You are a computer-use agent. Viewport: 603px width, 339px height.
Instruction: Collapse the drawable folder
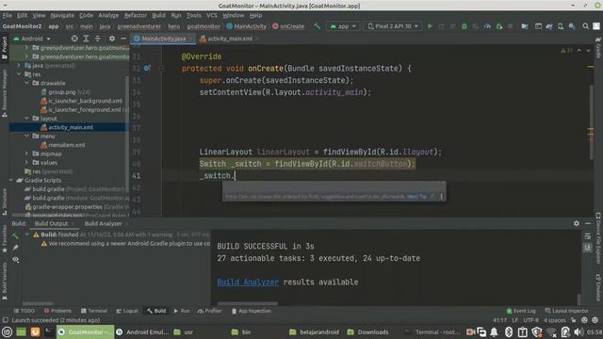click(x=26, y=83)
